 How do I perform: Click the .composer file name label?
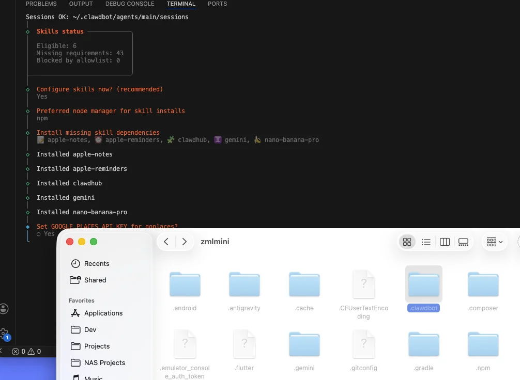(483, 308)
